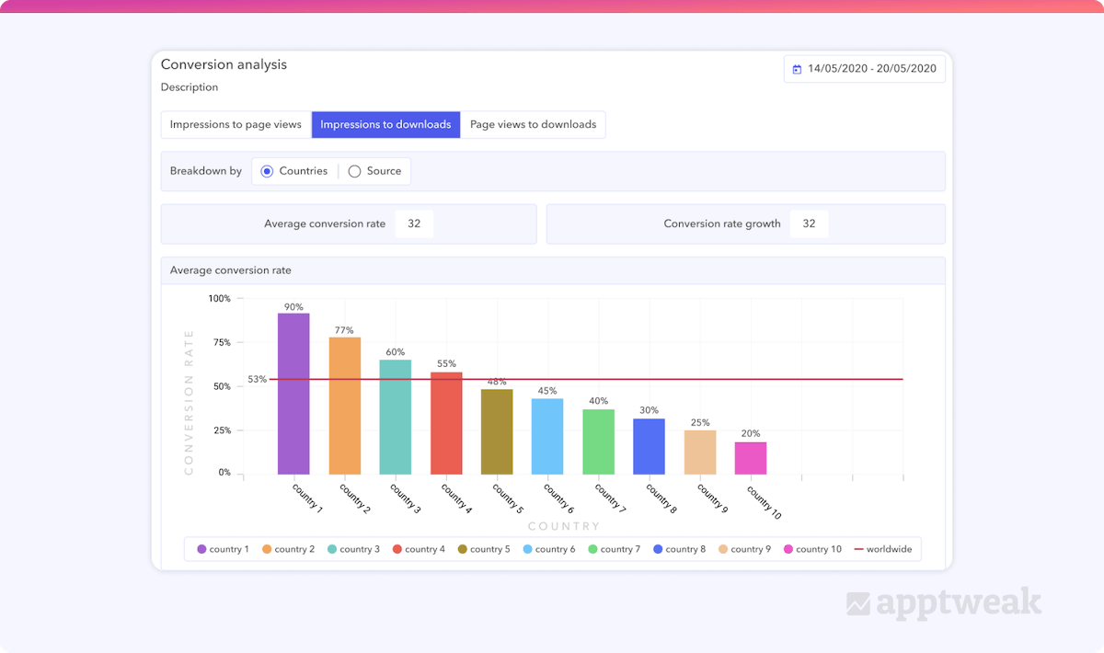
Task: Select the Countries breakdown radio button
Action: (267, 171)
